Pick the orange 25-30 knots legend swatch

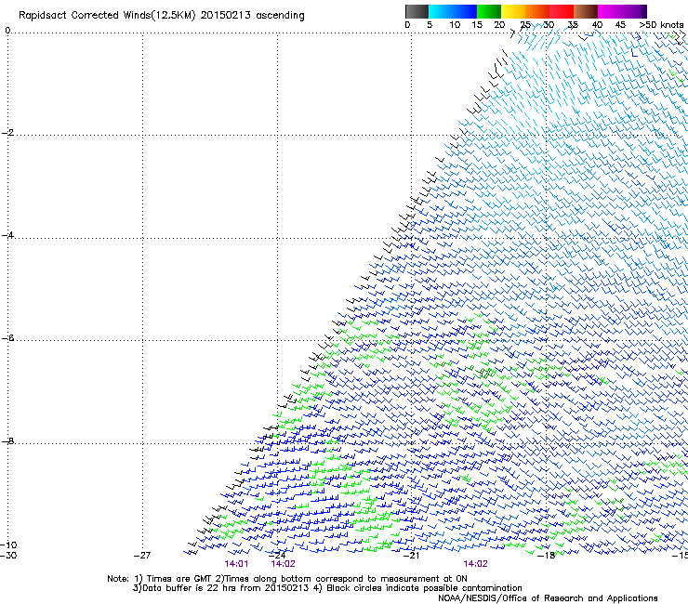tap(537, 11)
